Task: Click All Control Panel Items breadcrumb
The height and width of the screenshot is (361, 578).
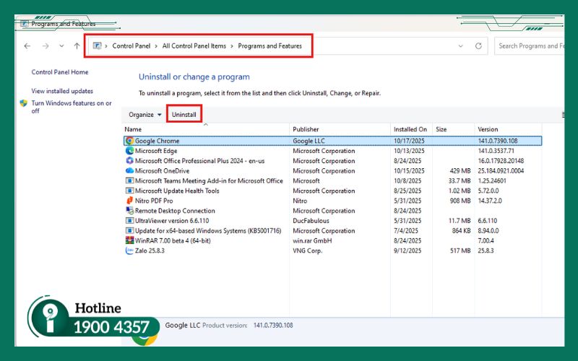Action: [x=194, y=45]
